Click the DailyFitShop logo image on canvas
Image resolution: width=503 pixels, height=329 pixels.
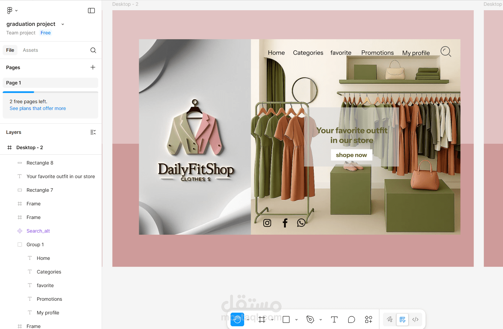coord(196,140)
